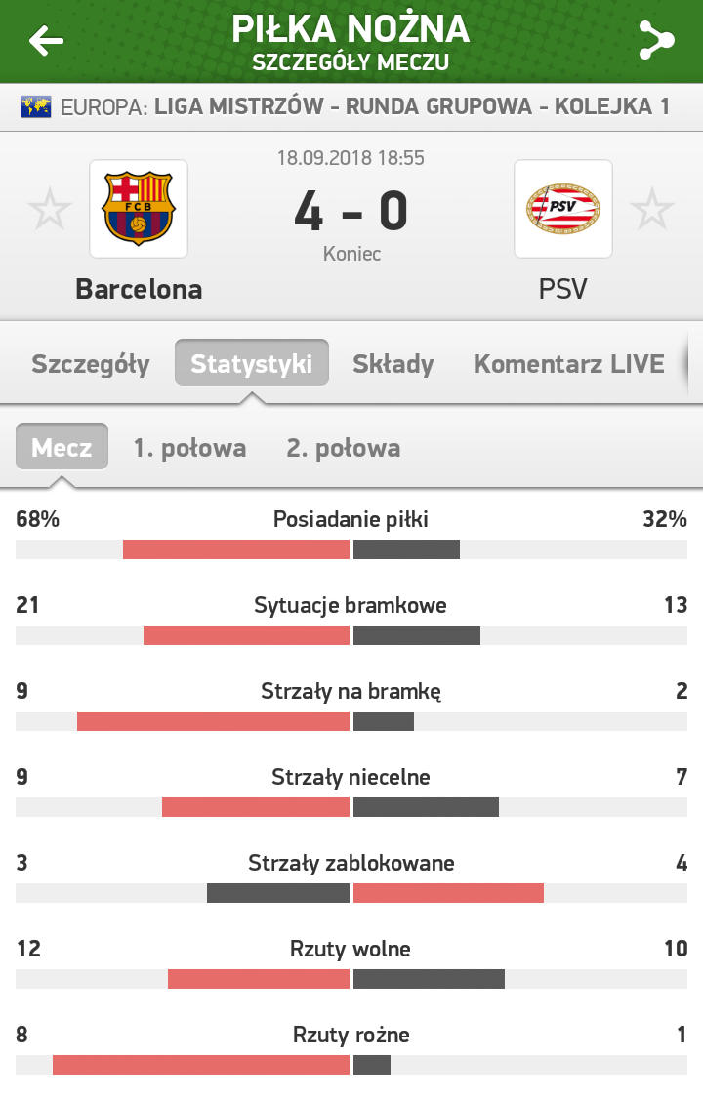Image resolution: width=703 pixels, height=1098 pixels.
Task: Switch to Komentarz LIVE tab
Action: point(568,364)
